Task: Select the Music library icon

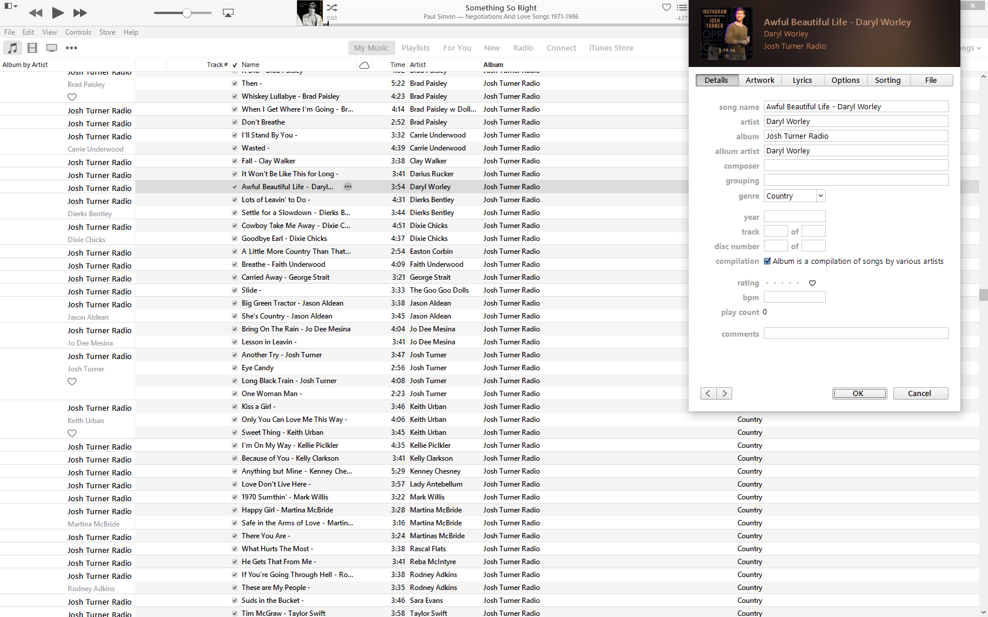Action: pyautogui.click(x=13, y=48)
